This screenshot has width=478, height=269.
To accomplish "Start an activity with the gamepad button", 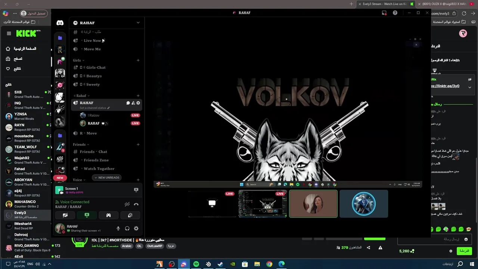I will tap(108, 215).
